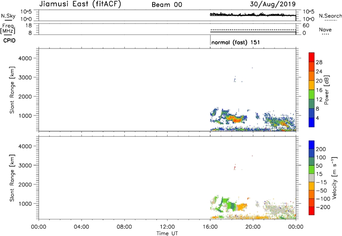Click the '28' tick on power scale
The width and height of the screenshot is (342, 236).
click(319, 62)
